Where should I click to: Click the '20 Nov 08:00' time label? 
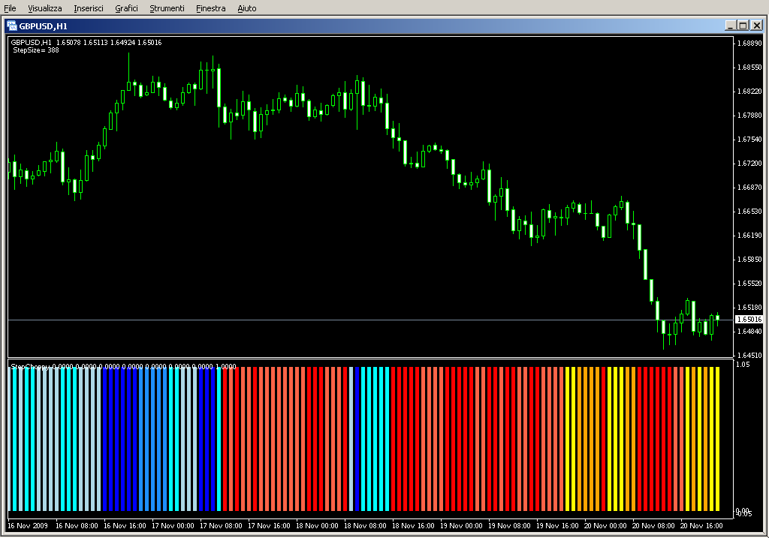(653, 526)
